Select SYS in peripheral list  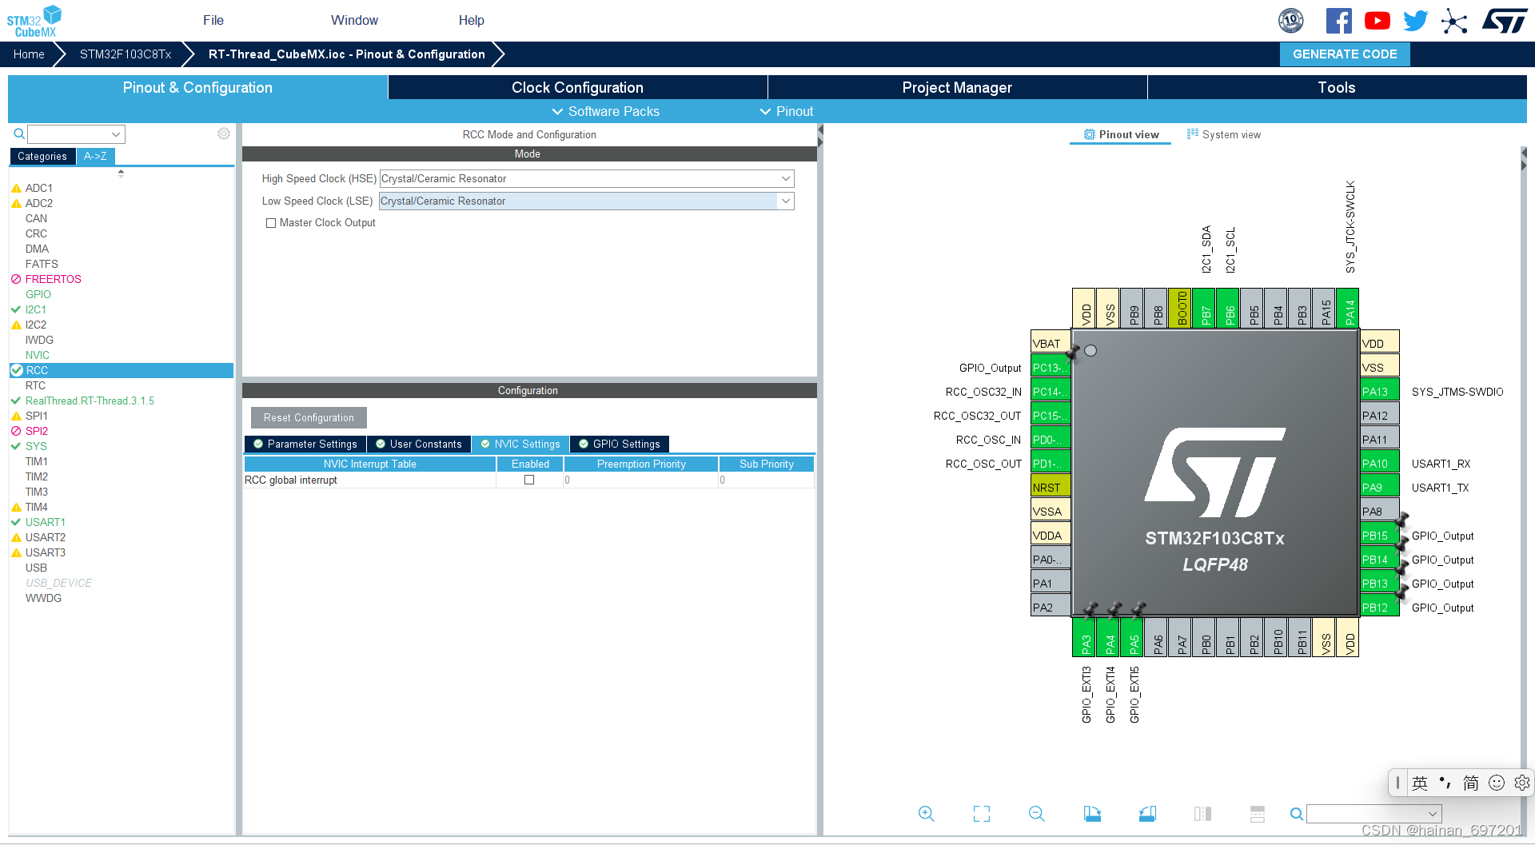[36, 446]
